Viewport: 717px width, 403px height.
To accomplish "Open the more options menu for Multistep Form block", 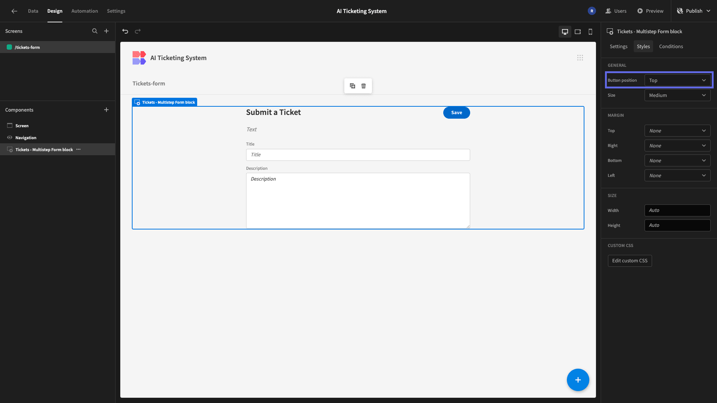I will click(78, 149).
